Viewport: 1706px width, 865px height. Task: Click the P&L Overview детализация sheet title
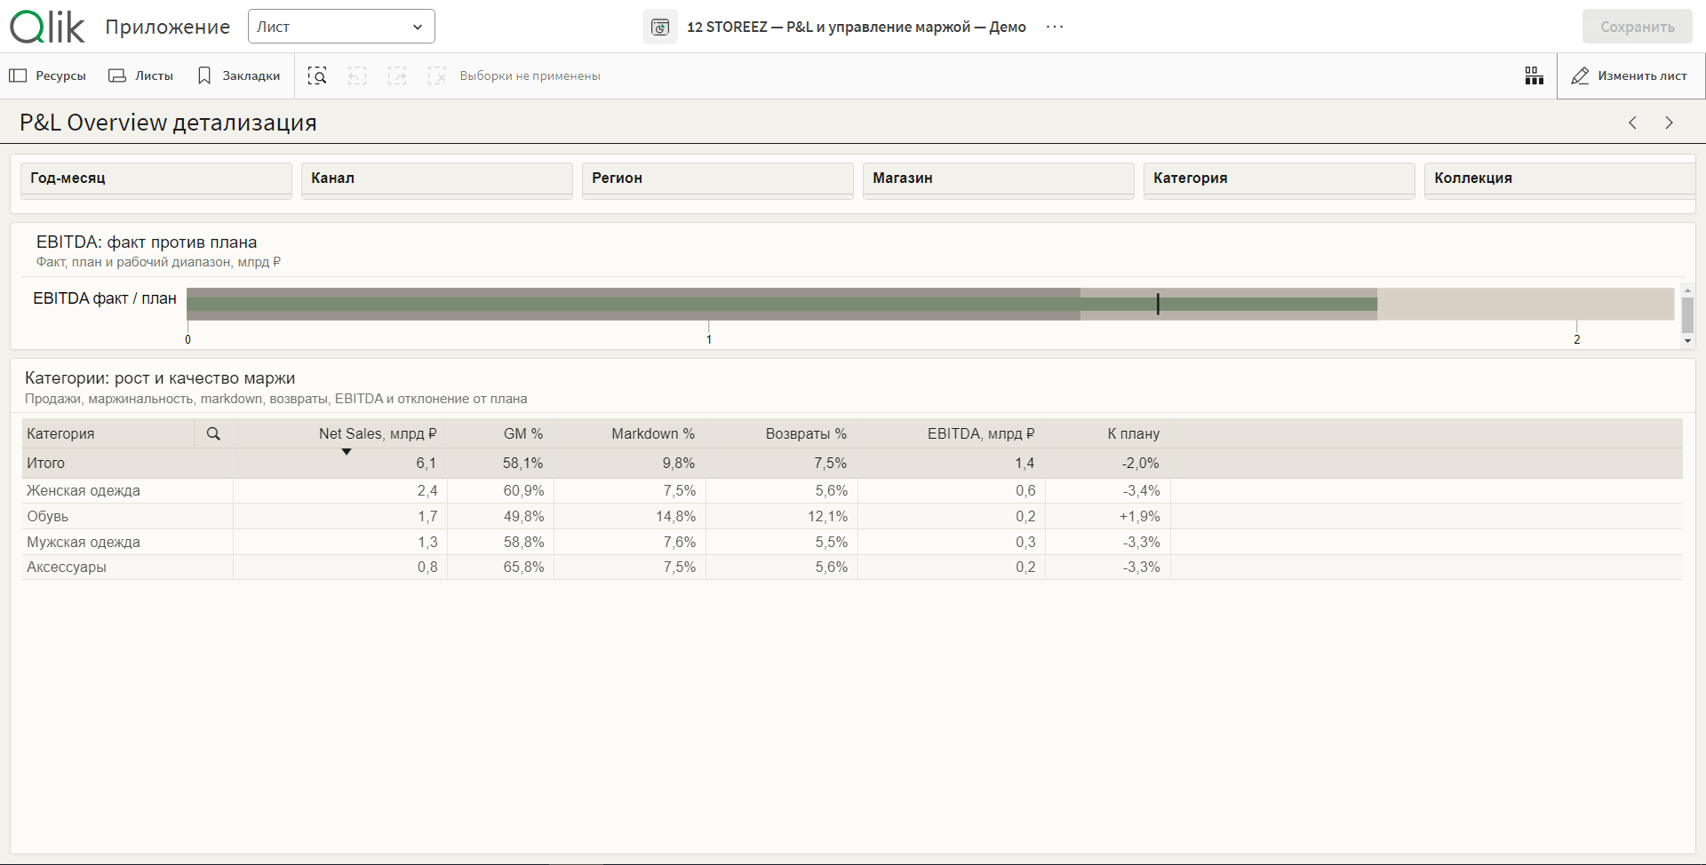point(168,123)
